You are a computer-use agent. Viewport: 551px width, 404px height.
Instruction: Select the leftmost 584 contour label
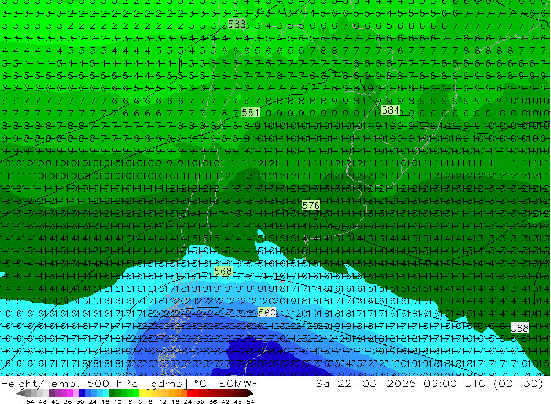251,112
